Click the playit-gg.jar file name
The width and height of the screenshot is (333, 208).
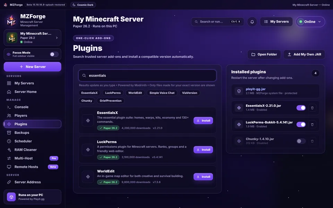[256, 89]
